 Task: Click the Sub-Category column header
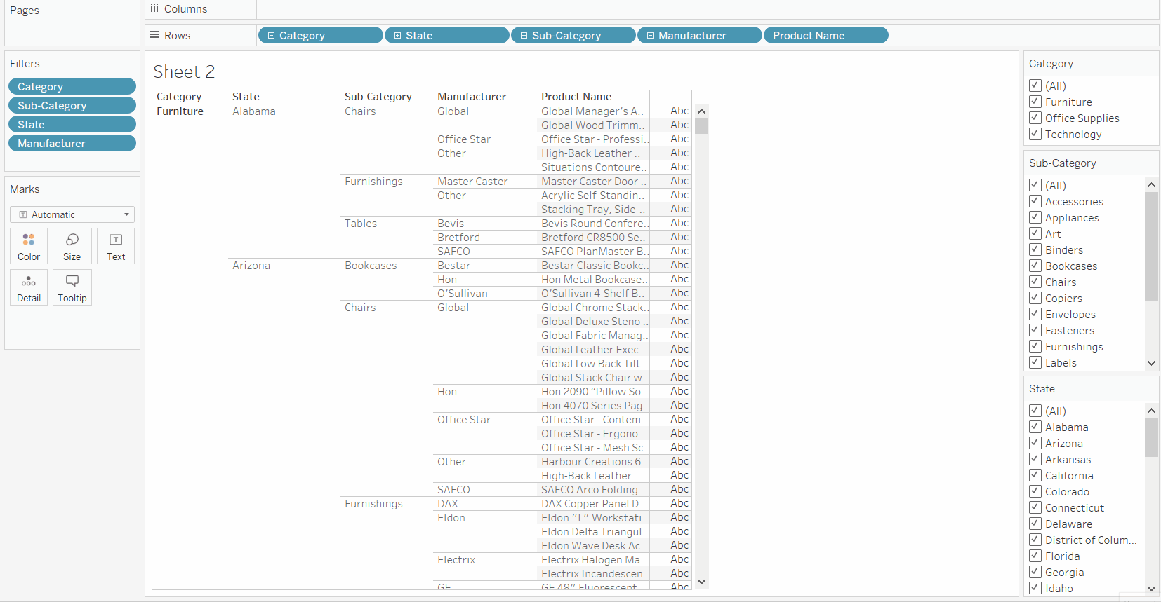(x=378, y=97)
